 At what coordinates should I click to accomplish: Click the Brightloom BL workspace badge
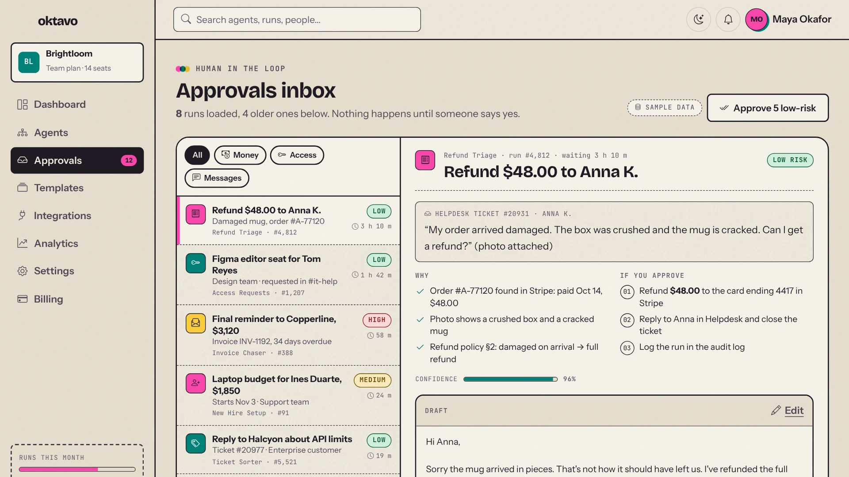[x=29, y=62]
